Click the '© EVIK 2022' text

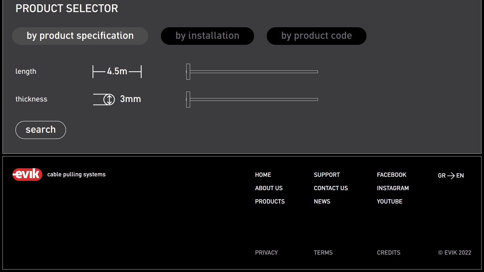(455, 253)
